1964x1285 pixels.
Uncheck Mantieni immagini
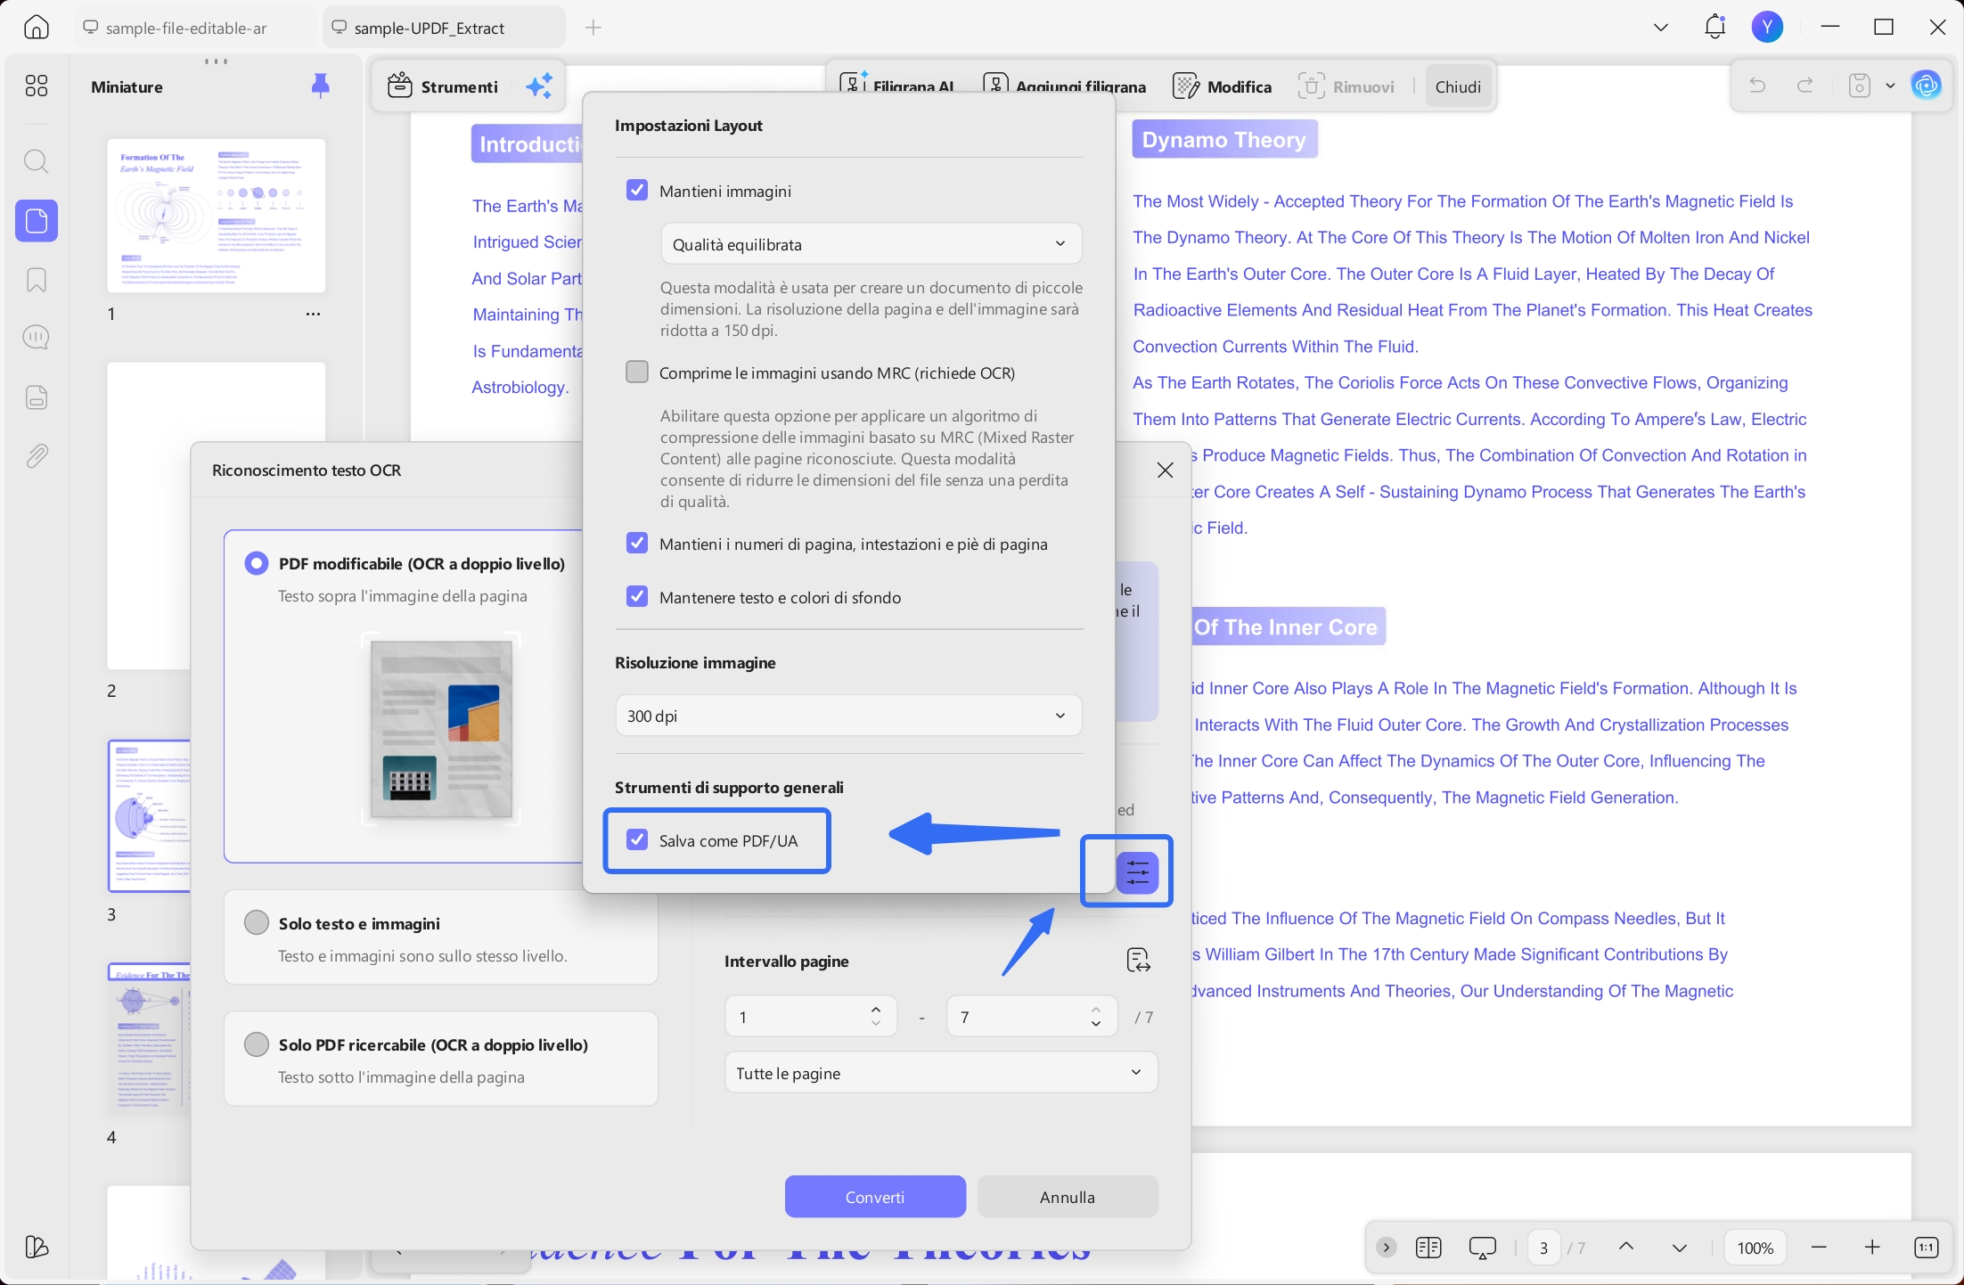coord(637,190)
